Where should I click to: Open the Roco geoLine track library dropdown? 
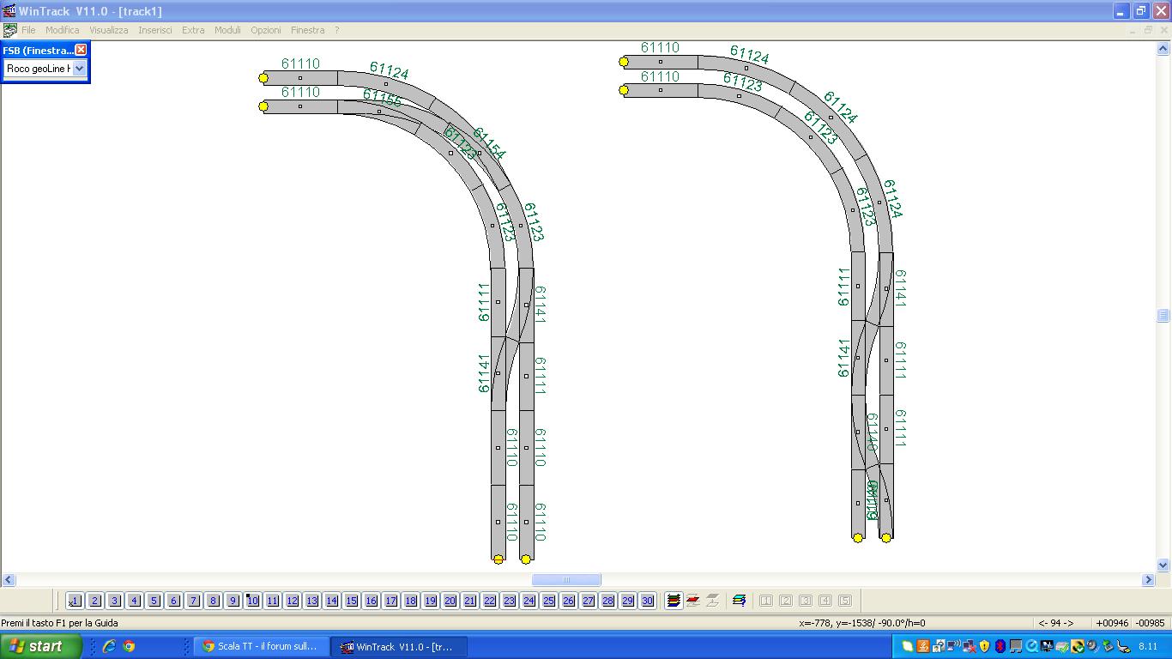click(x=80, y=69)
